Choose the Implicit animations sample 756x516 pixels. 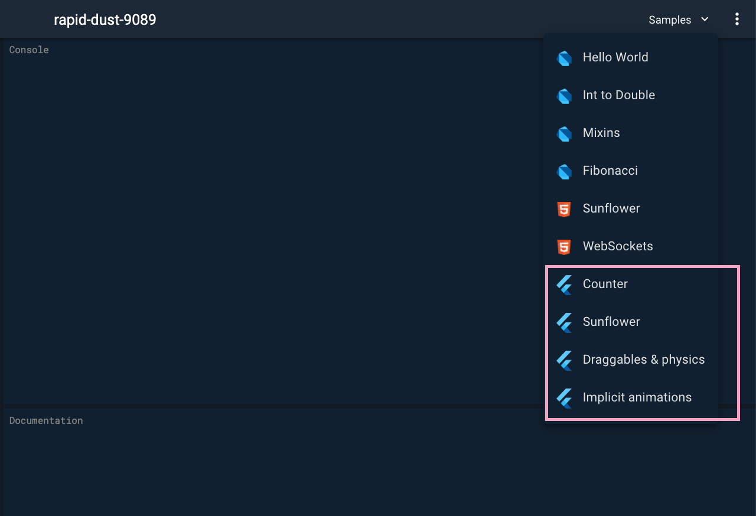pyautogui.click(x=631, y=397)
